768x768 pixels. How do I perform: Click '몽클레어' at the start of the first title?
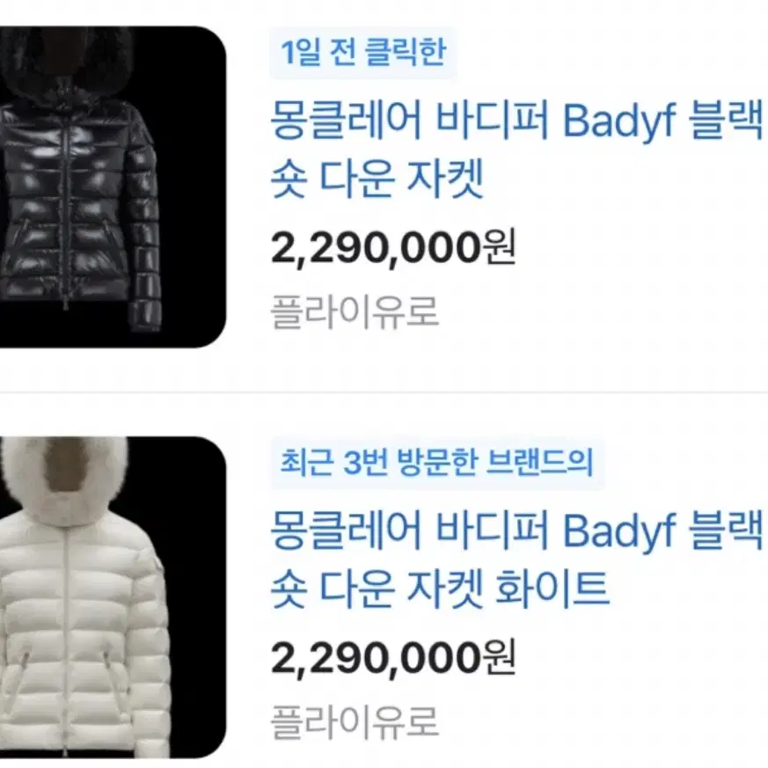[x=346, y=120]
